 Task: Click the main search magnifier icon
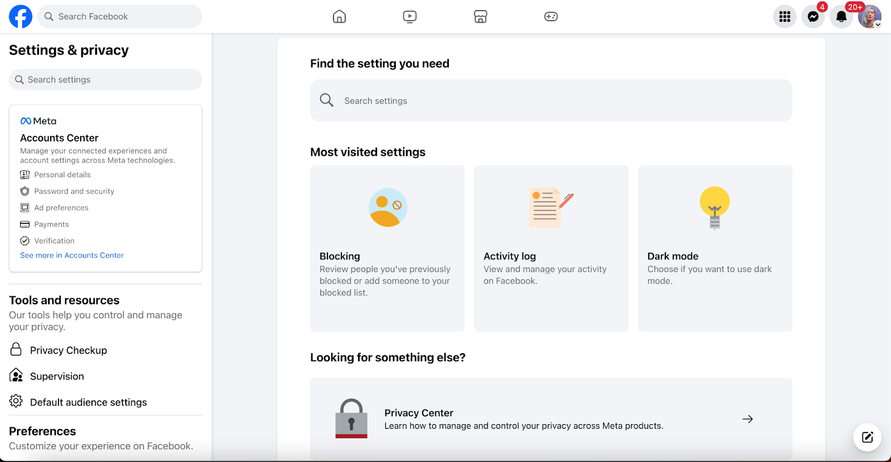click(327, 100)
